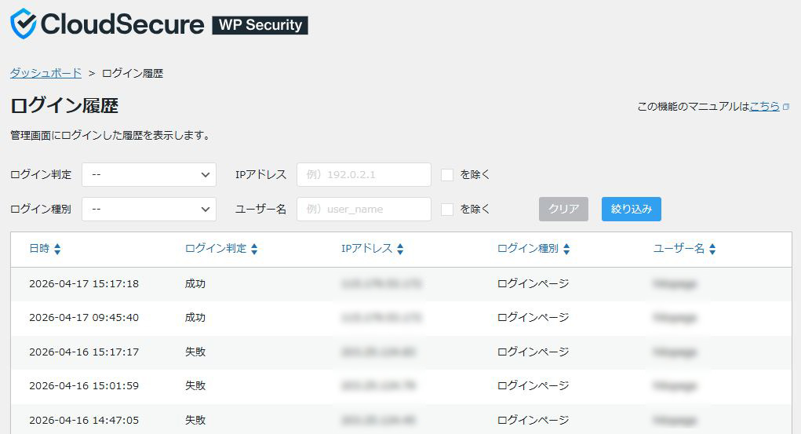801x434 pixels.
Task: Click 成功 in the 09:45:40 row
Action: tap(195, 317)
